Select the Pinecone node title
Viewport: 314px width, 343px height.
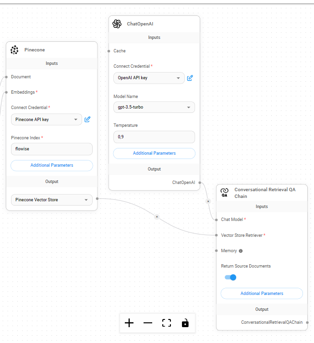pyautogui.click(x=35, y=50)
